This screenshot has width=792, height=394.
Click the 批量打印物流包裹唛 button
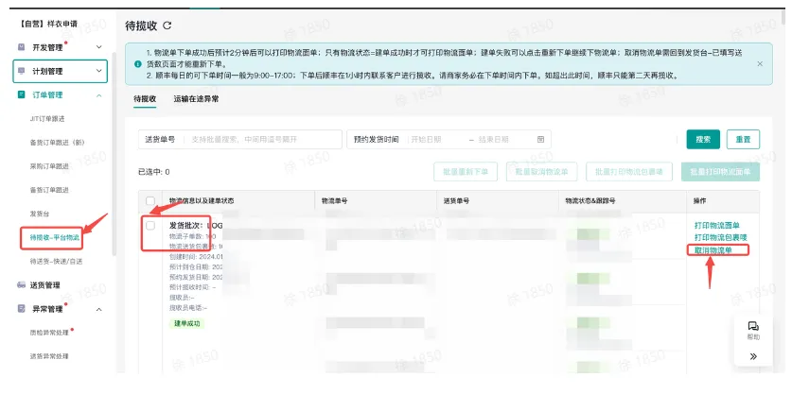(628, 172)
